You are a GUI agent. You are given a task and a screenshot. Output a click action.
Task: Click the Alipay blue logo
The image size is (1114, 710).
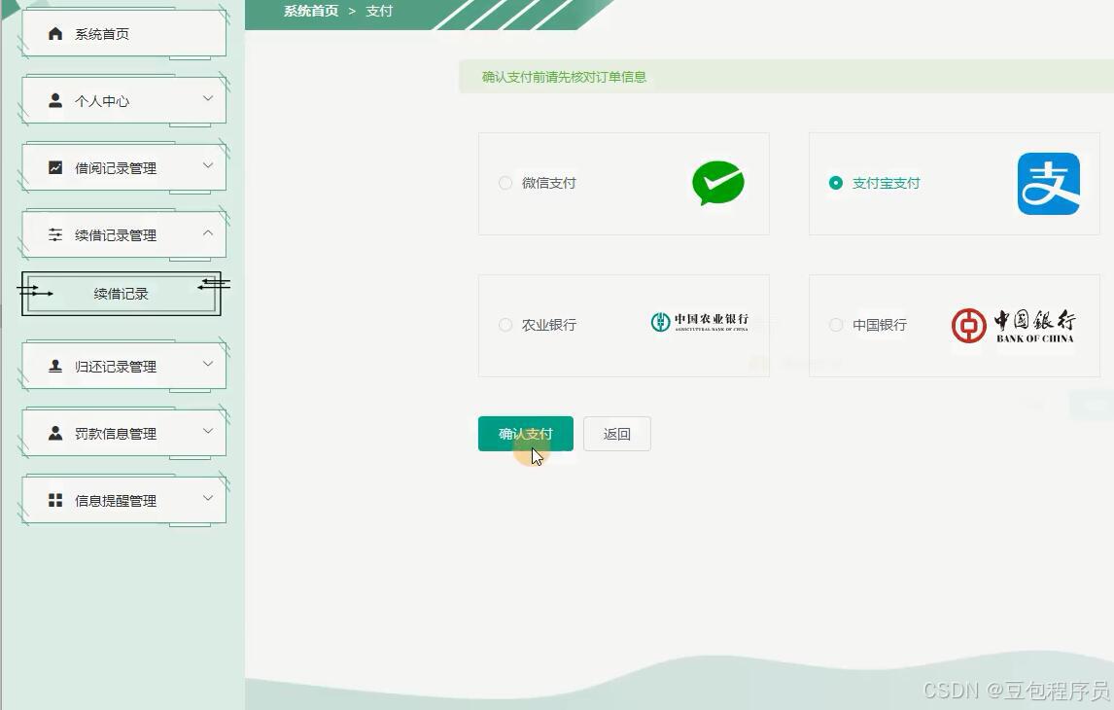(x=1047, y=183)
